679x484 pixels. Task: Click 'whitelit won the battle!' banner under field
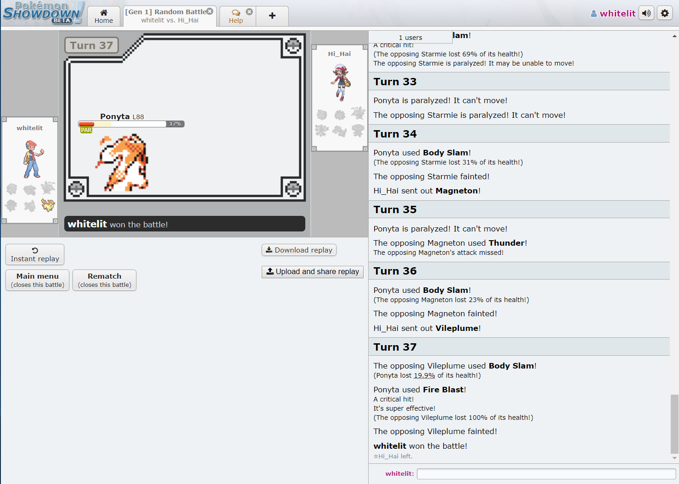(185, 224)
